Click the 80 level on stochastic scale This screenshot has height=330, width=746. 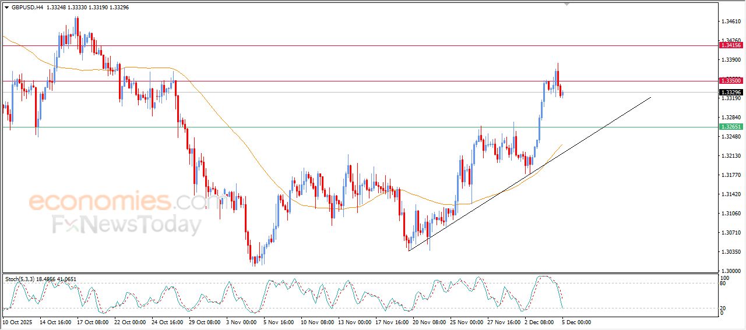(723, 284)
